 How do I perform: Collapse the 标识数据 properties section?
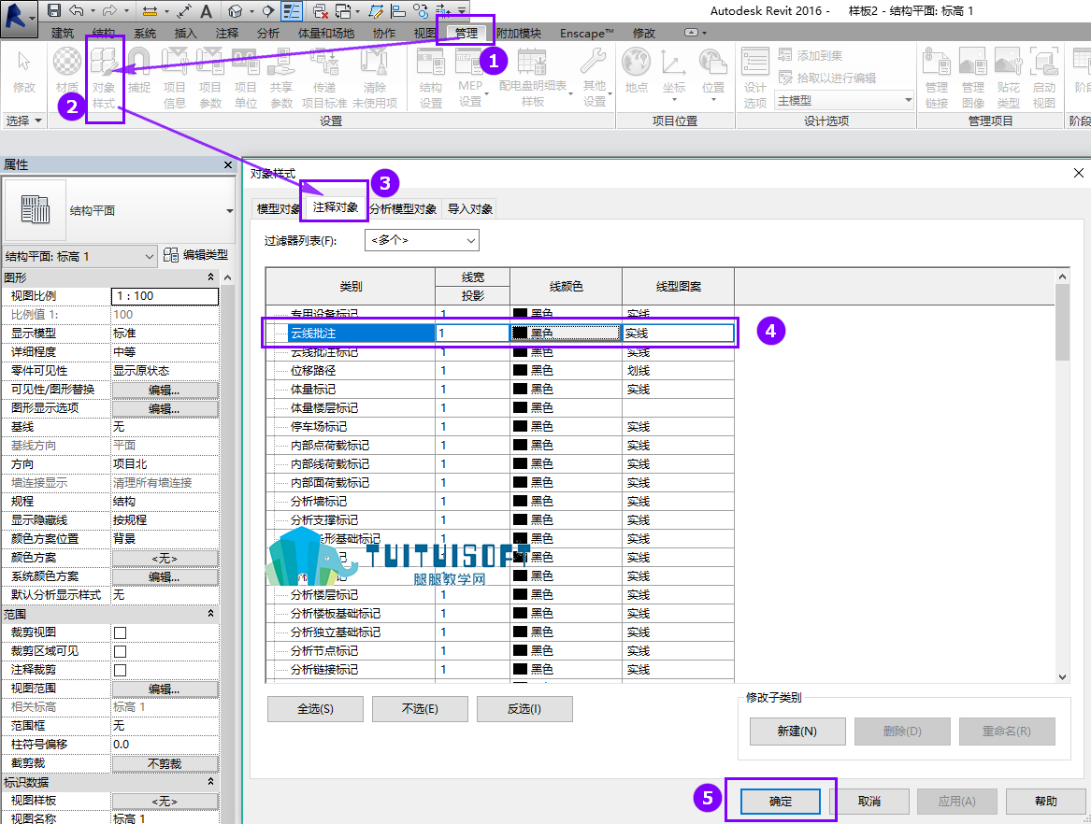click(211, 782)
